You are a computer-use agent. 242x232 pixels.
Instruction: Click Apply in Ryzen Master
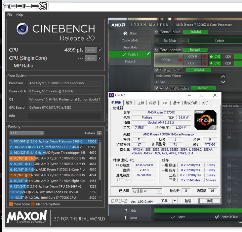pos(178,217)
